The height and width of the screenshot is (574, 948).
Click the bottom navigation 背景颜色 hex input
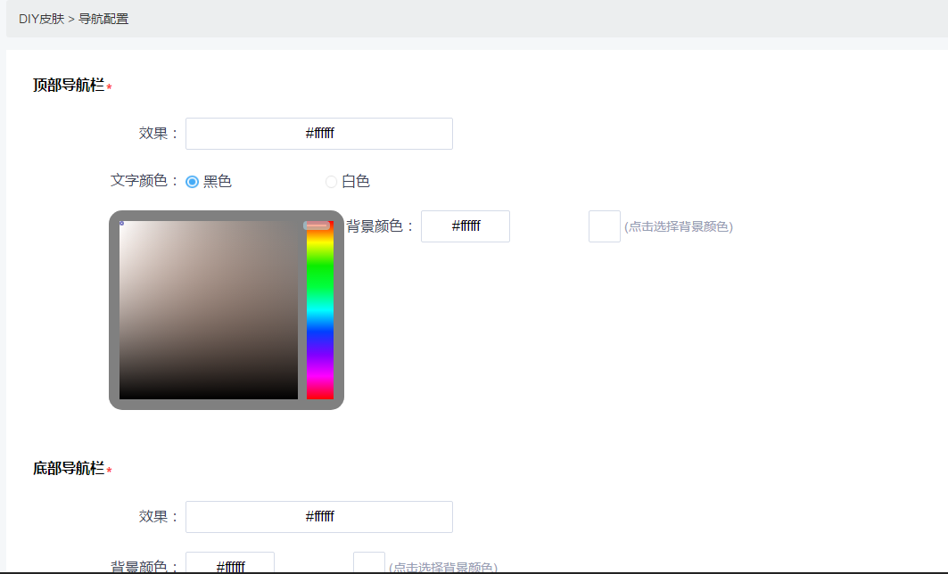(230, 563)
